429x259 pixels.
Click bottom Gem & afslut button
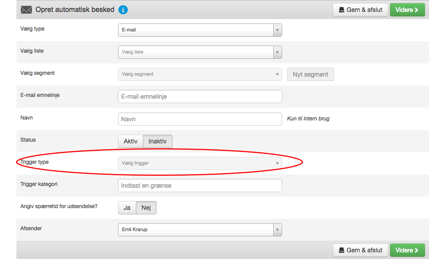pyautogui.click(x=360, y=250)
